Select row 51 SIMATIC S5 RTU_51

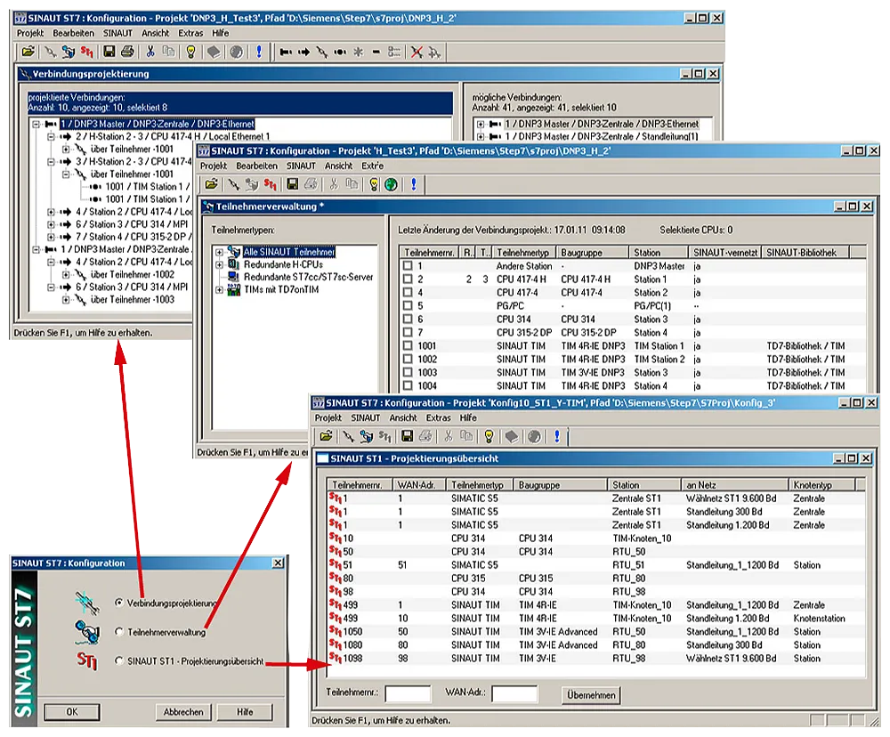click(596, 565)
